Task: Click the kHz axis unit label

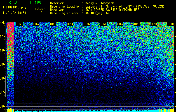Action: tap(3, 23)
